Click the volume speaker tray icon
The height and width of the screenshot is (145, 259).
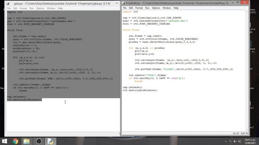235,141
